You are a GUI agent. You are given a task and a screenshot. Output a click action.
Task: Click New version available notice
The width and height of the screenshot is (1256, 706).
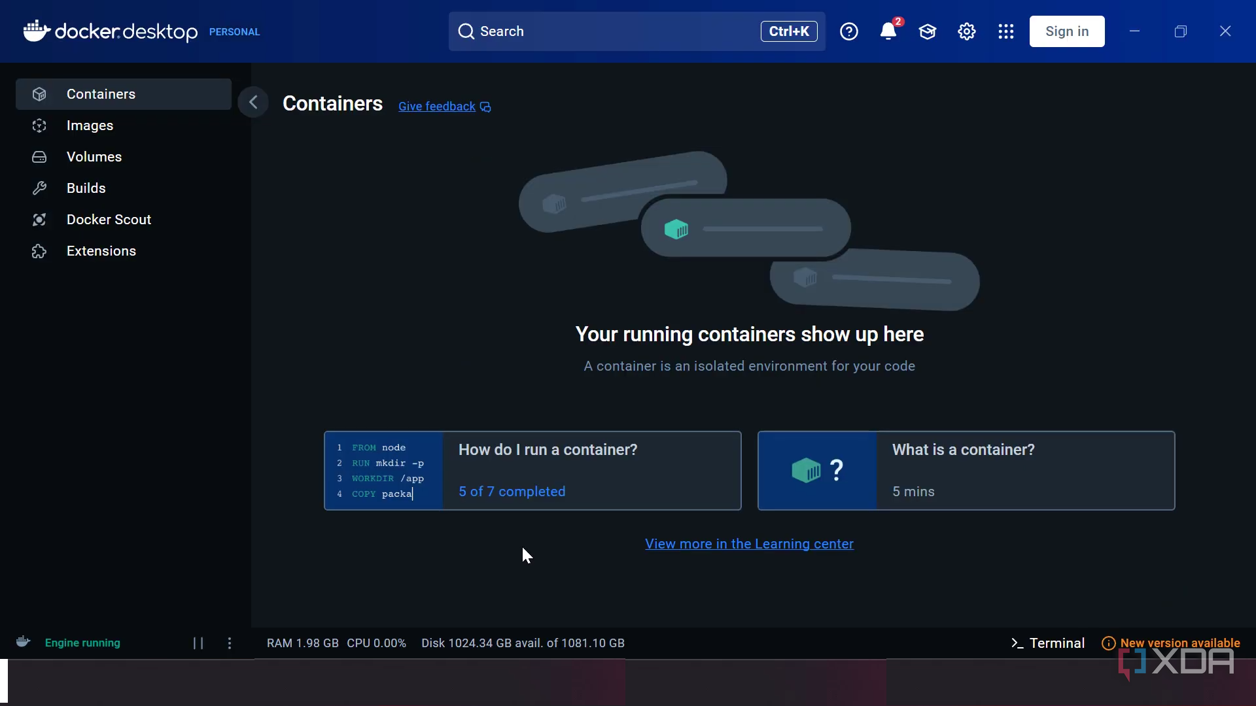1180,643
